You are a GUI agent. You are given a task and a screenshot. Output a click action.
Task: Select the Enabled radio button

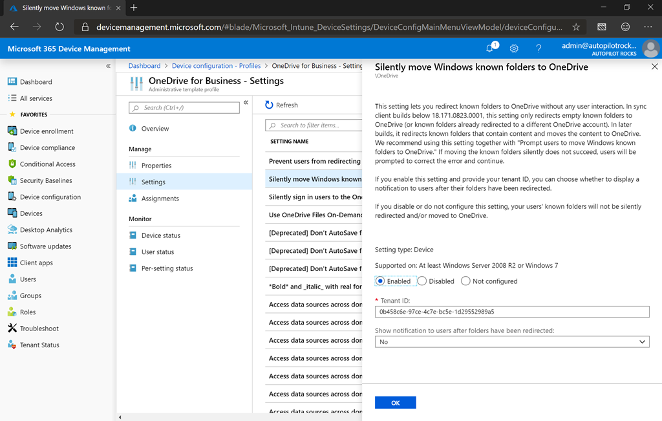point(381,281)
